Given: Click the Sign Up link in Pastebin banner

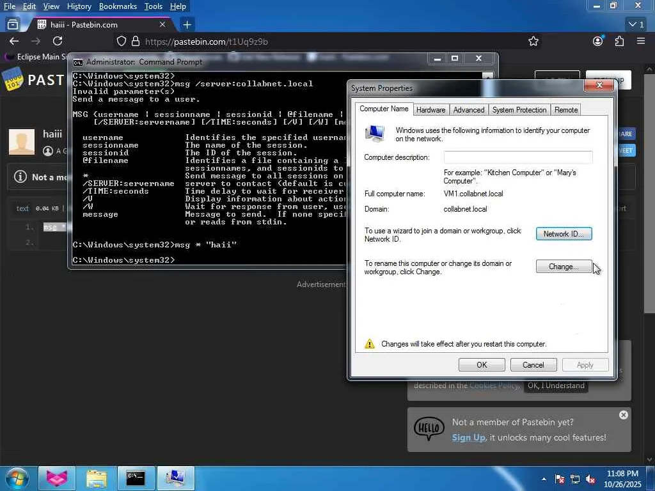Looking at the screenshot, I should [468, 437].
